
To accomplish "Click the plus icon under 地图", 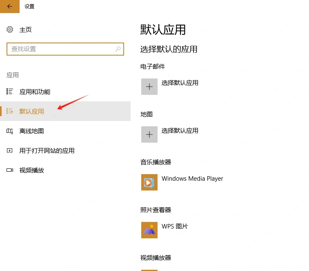I will coord(149,134).
